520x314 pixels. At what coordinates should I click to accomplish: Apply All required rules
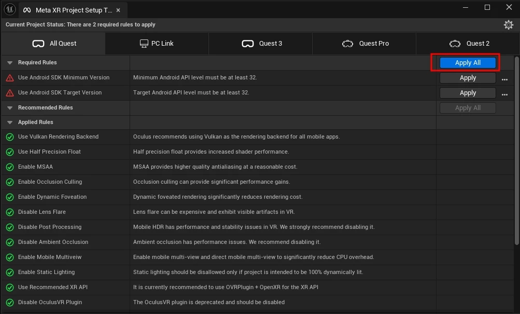468,63
